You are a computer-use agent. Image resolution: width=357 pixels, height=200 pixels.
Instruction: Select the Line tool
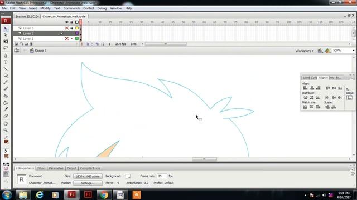[6, 69]
